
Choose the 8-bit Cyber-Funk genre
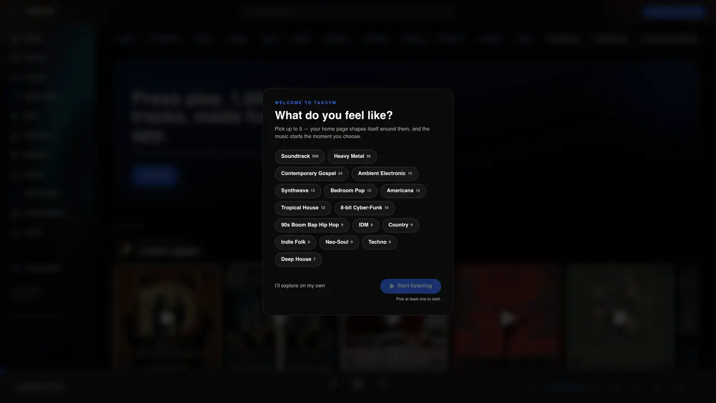point(365,208)
